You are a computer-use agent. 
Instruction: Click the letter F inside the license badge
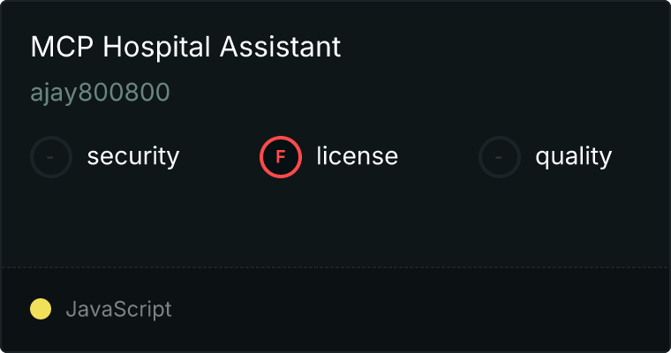pos(281,157)
